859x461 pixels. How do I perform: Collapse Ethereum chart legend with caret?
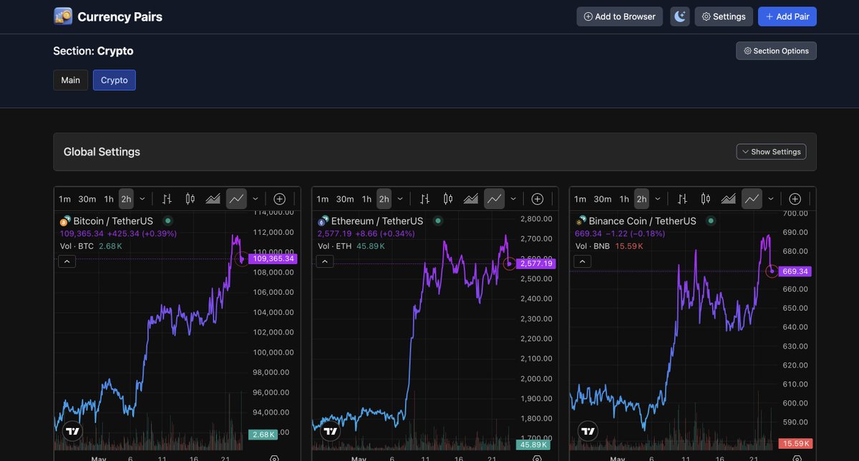325,261
